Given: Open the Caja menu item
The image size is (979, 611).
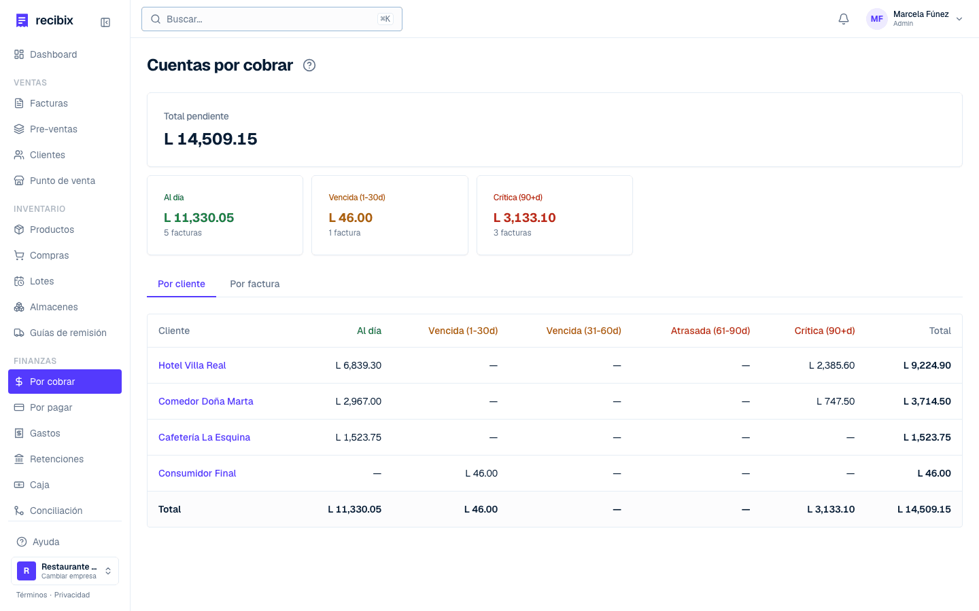Looking at the screenshot, I should coord(65,485).
